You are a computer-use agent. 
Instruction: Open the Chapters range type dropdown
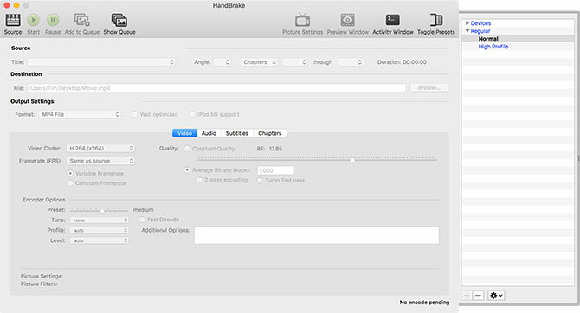pos(260,62)
